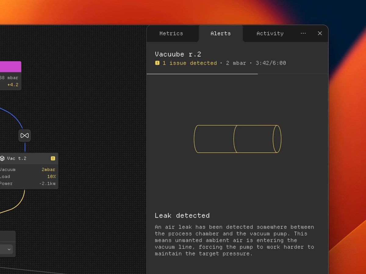This screenshot has width=366, height=274.
Task: Open the three-dot more options menu
Action: click(303, 33)
